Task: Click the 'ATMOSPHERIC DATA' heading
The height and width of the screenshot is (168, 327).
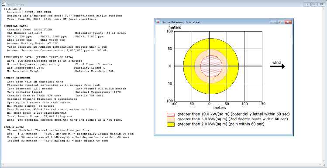Action: click(x=38, y=57)
